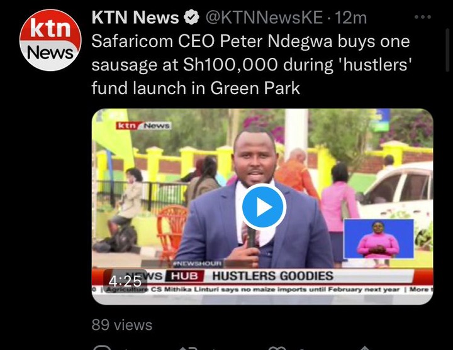Click the HUSTLERS GOODIES banner
This screenshot has height=350, width=453.
(x=272, y=276)
